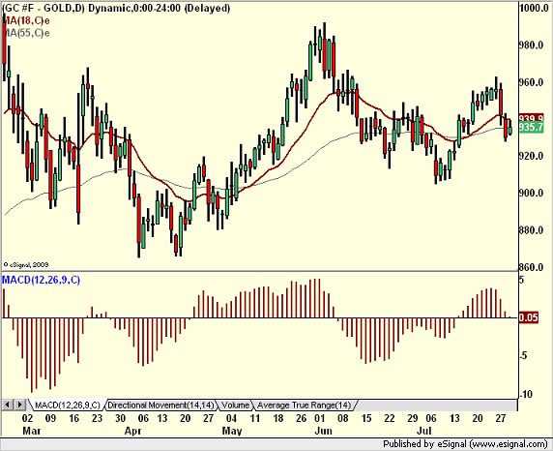Open the Volume study tab

[236, 406]
